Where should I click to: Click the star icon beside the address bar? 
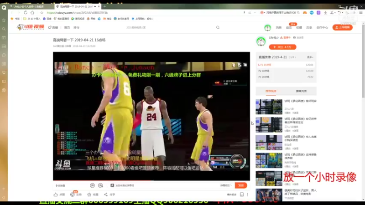click(42, 13)
